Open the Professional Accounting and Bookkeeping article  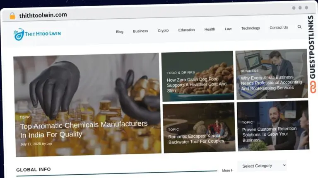pos(271,83)
